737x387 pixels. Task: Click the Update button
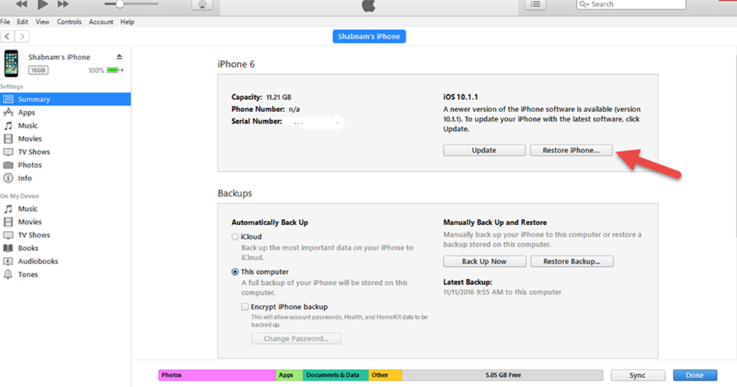pyautogui.click(x=484, y=150)
